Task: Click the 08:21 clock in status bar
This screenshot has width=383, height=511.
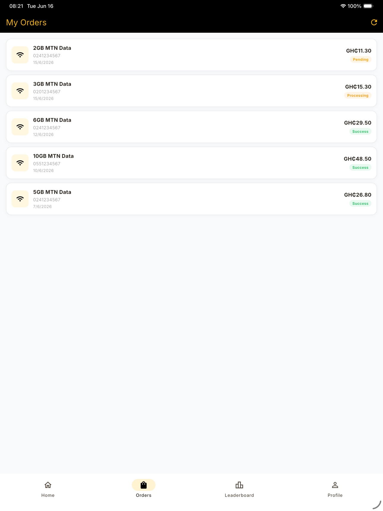Action: pos(16,6)
